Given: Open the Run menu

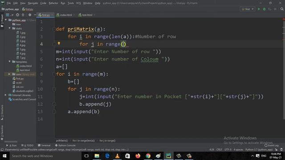Looking at the screenshot, I should (63, 3).
